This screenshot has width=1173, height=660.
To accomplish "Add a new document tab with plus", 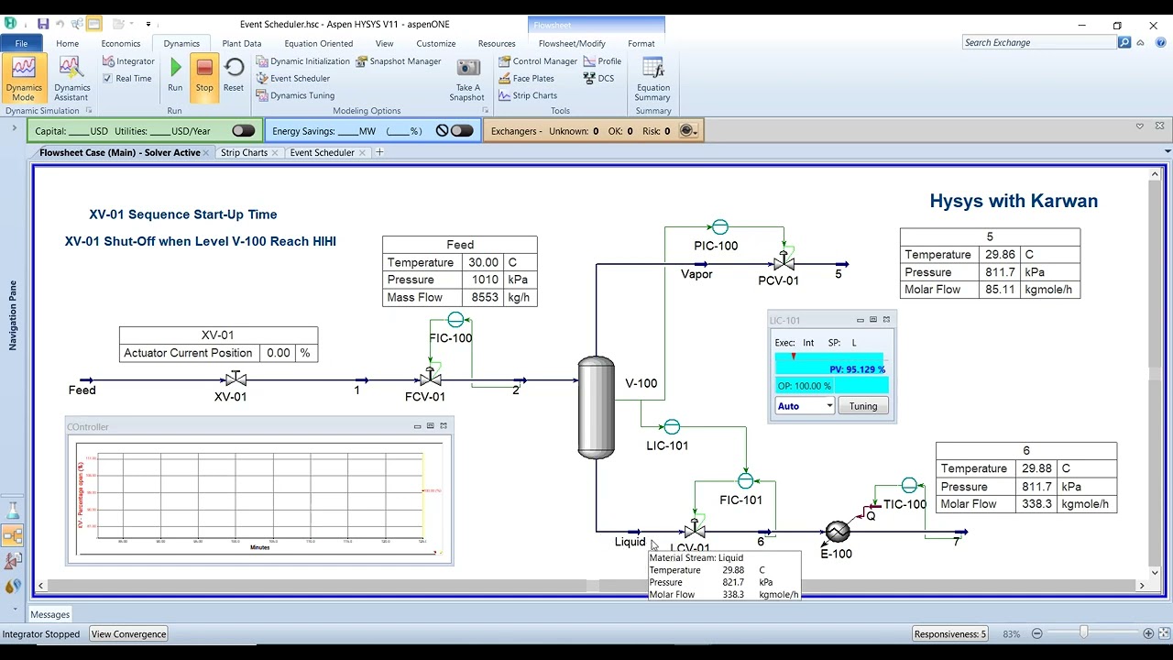I will pos(379,152).
